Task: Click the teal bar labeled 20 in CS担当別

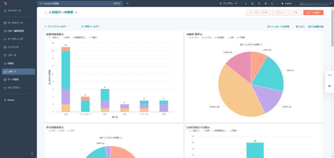Action: (255, 150)
